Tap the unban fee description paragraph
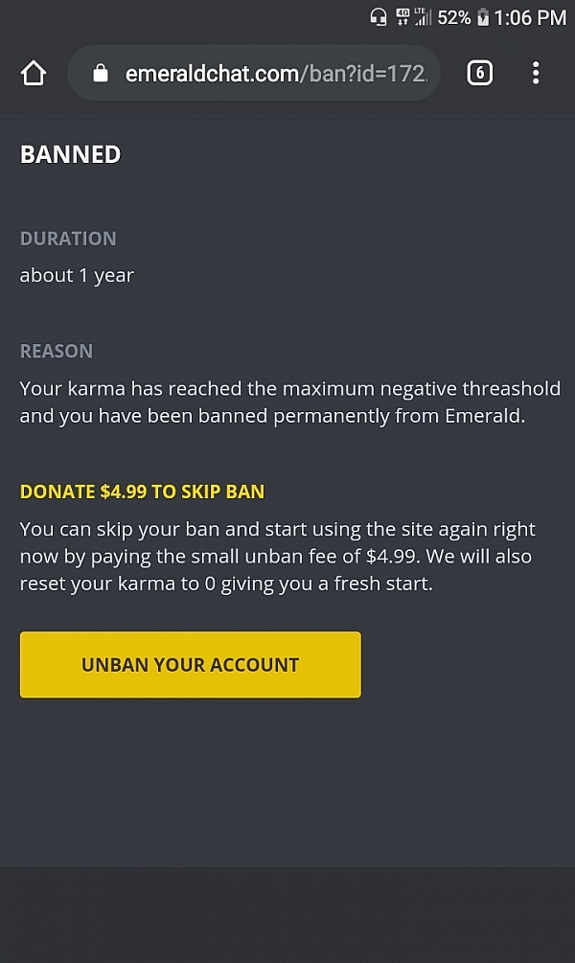 click(x=278, y=557)
